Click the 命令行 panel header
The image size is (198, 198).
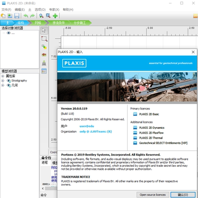tap(46, 158)
